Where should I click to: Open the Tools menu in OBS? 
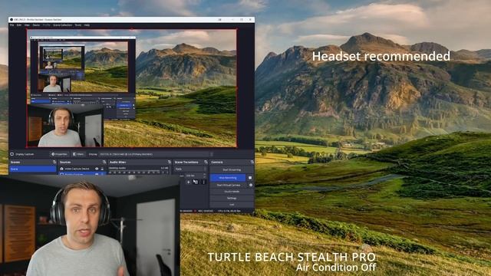pyautogui.click(x=78, y=25)
